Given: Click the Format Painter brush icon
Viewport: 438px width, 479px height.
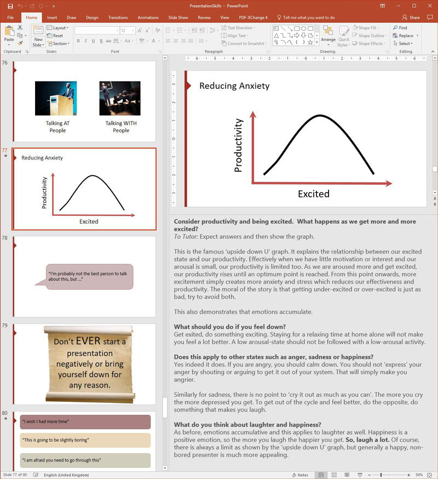Looking at the screenshot, I should pos(20,43).
